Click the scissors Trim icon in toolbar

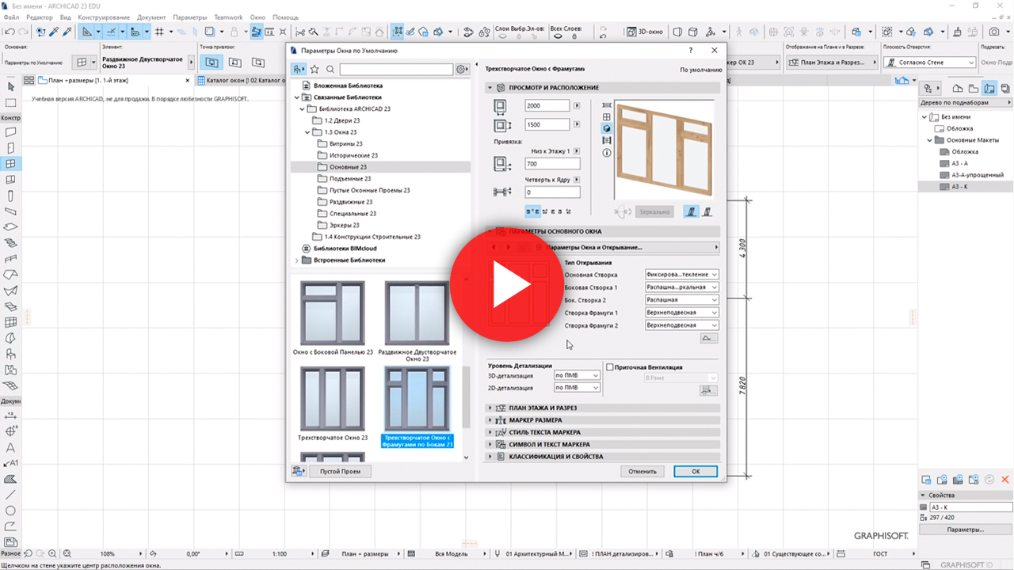300,32
